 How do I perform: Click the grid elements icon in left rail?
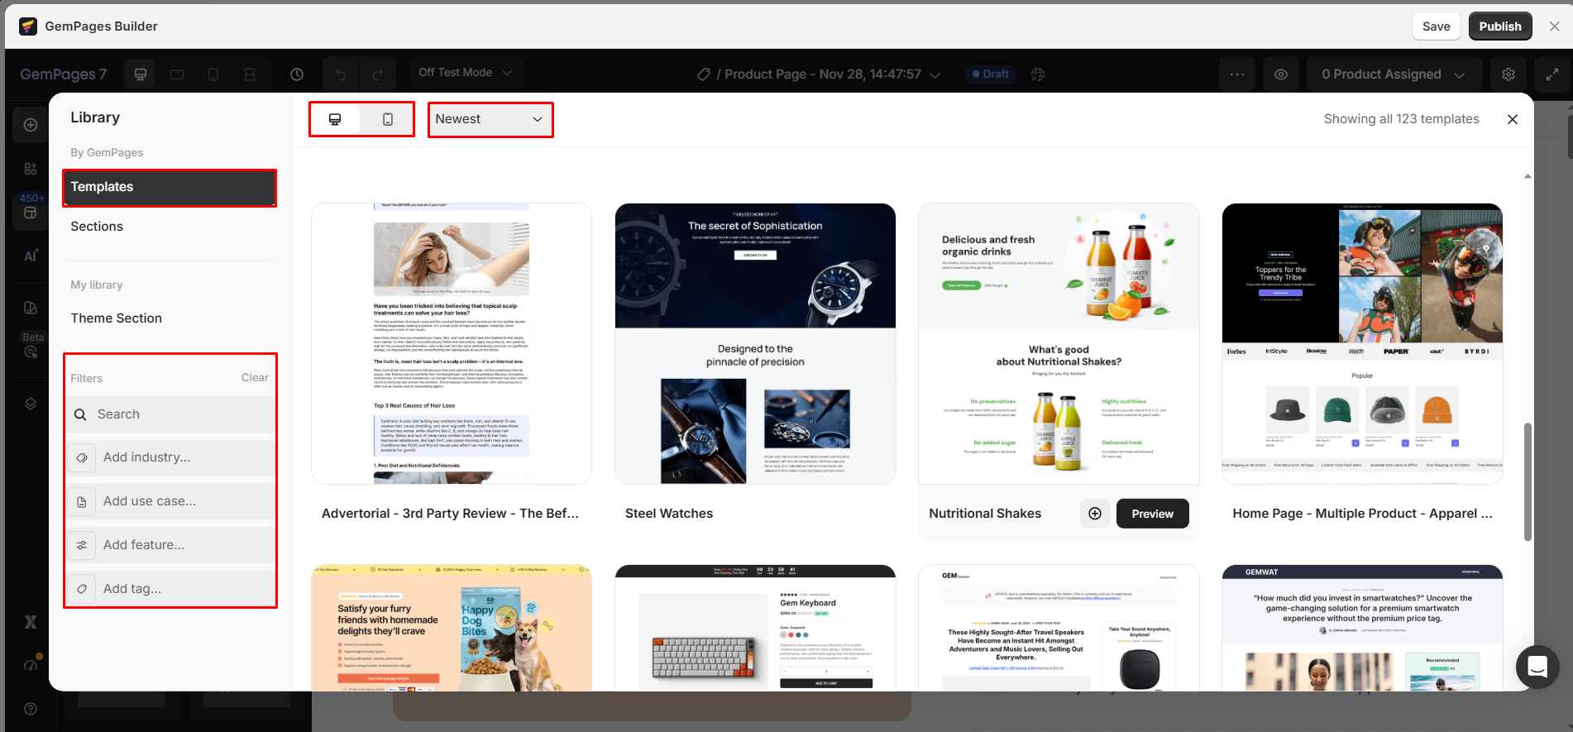[x=31, y=169]
